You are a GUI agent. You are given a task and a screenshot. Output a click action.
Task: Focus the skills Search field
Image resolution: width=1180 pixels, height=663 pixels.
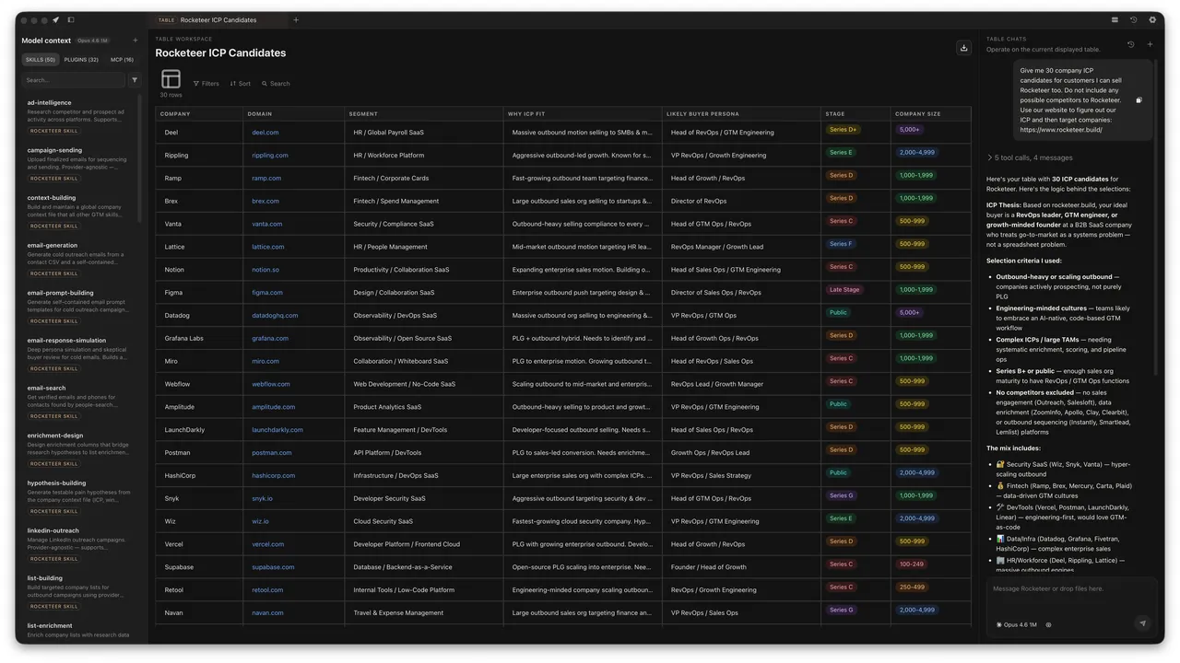74,80
